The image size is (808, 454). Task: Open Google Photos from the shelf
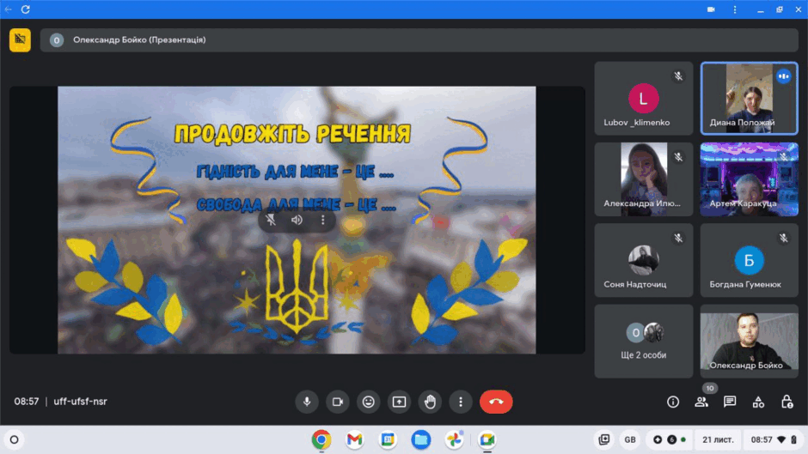(x=454, y=439)
